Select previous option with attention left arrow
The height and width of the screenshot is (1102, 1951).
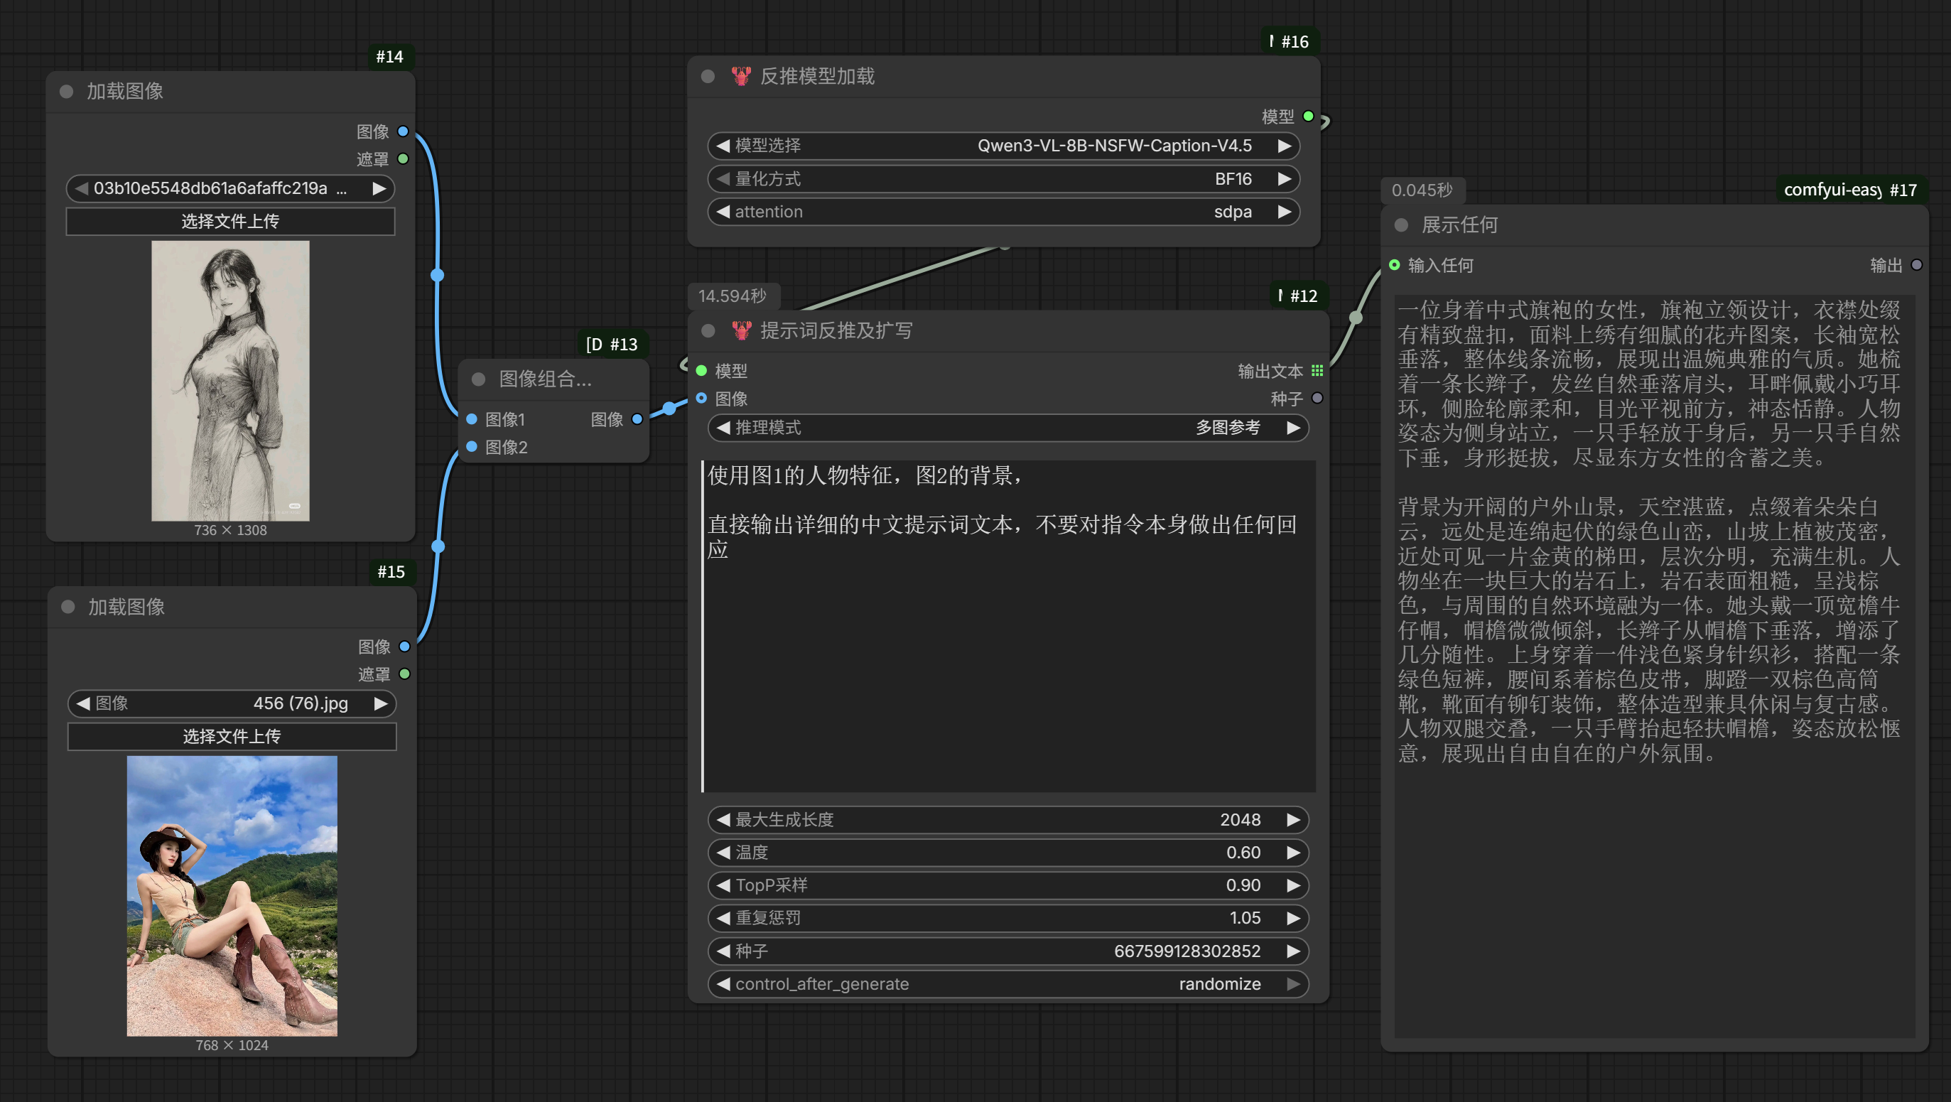[723, 212]
